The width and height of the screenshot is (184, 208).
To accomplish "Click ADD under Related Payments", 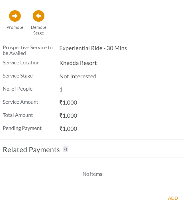I will pos(173,198).
